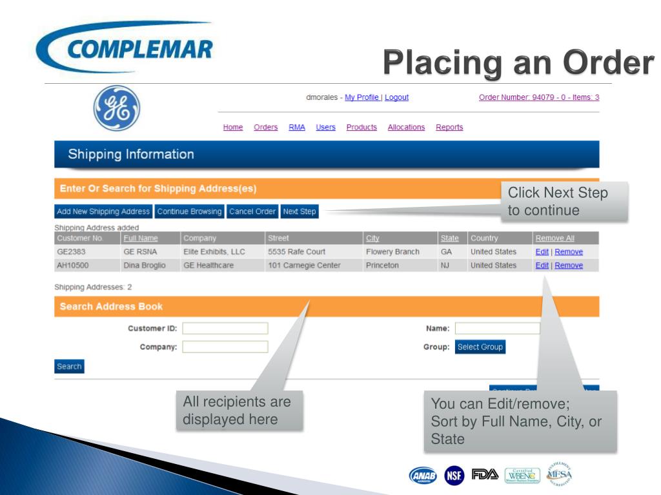Navigate to Products

coord(361,127)
